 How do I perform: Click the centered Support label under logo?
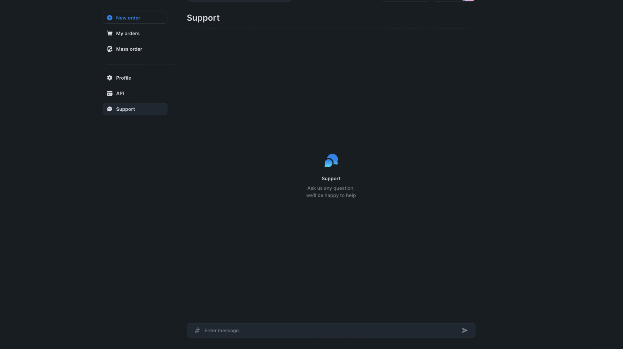click(331, 178)
